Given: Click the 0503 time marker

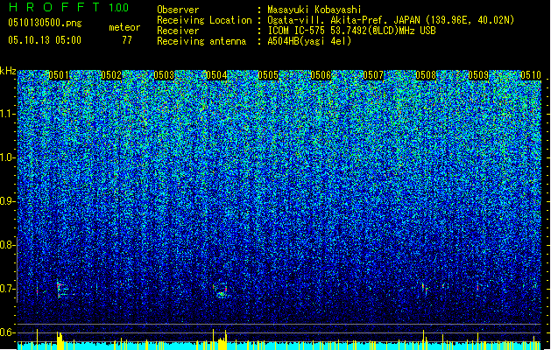Looking at the screenshot, I should (164, 75).
